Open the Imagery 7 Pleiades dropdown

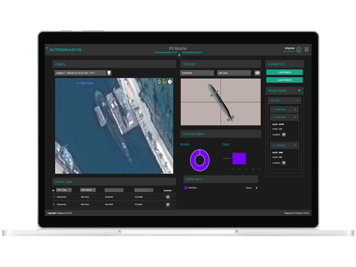coord(81,73)
